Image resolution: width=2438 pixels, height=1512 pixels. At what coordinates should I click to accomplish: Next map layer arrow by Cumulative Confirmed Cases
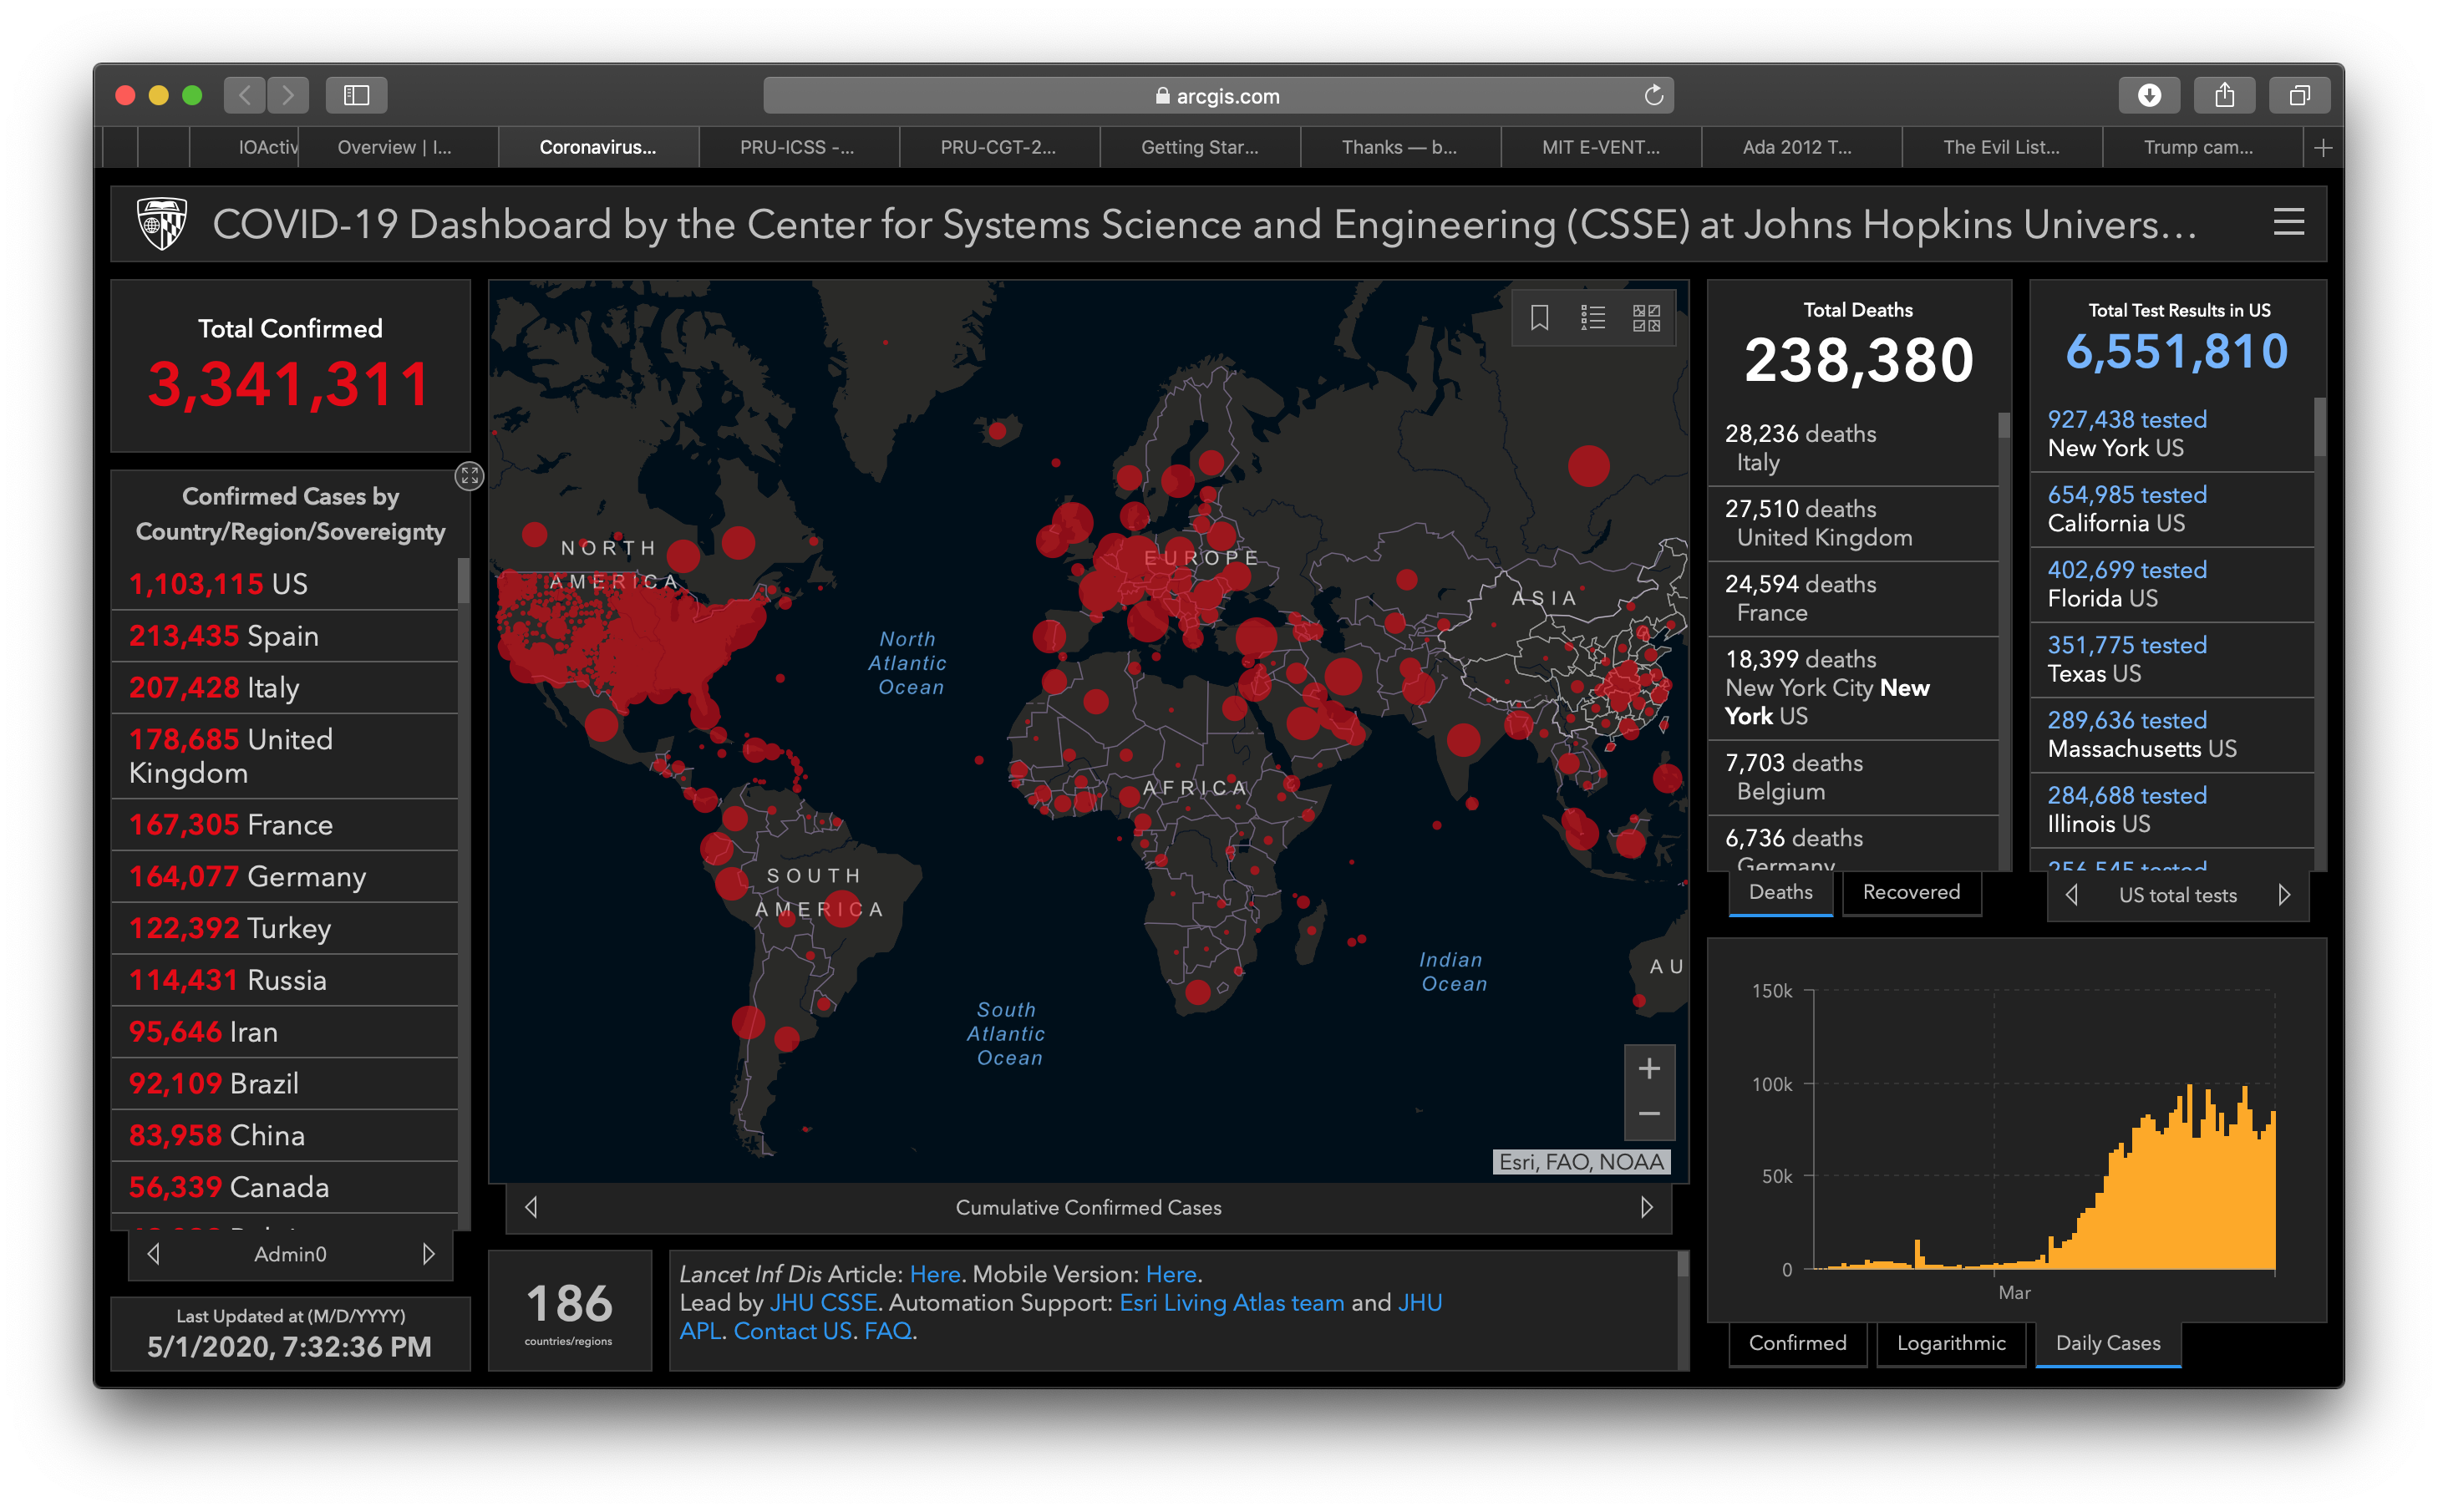[1646, 1207]
